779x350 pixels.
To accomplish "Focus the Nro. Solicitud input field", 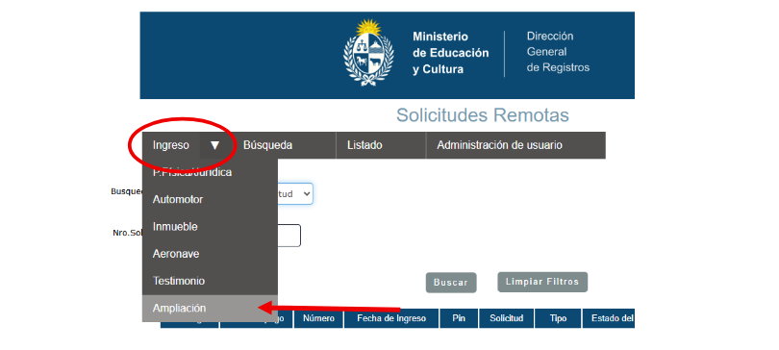I will [289, 236].
